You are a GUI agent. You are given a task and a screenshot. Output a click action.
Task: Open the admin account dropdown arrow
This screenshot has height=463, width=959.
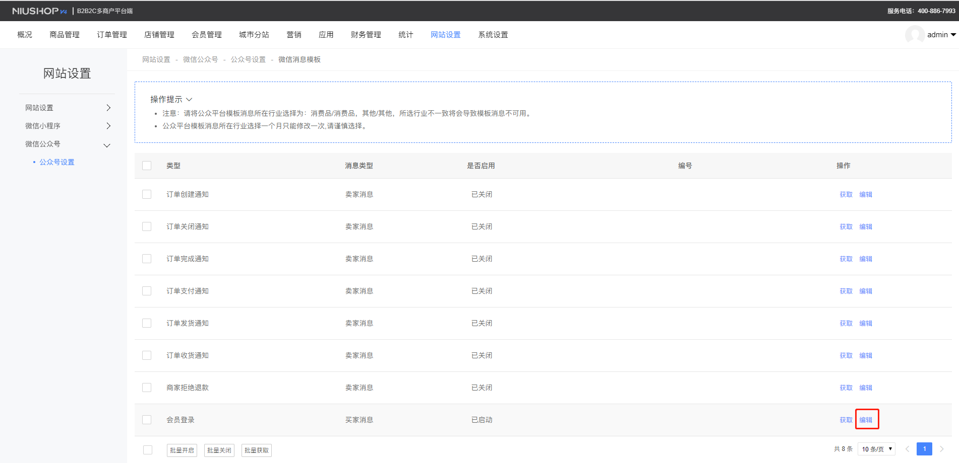(953, 35)
